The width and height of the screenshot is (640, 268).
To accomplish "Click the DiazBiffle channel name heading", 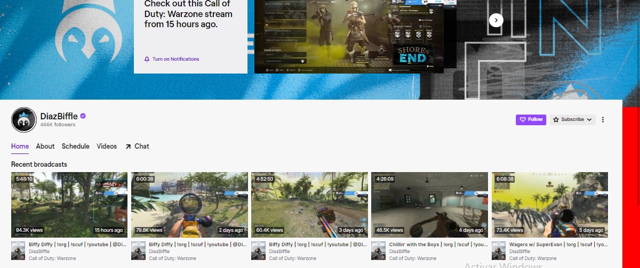I will pyautogui.click(x=59, y=116).
